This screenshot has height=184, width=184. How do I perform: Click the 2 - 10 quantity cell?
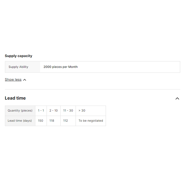[53, 110]
